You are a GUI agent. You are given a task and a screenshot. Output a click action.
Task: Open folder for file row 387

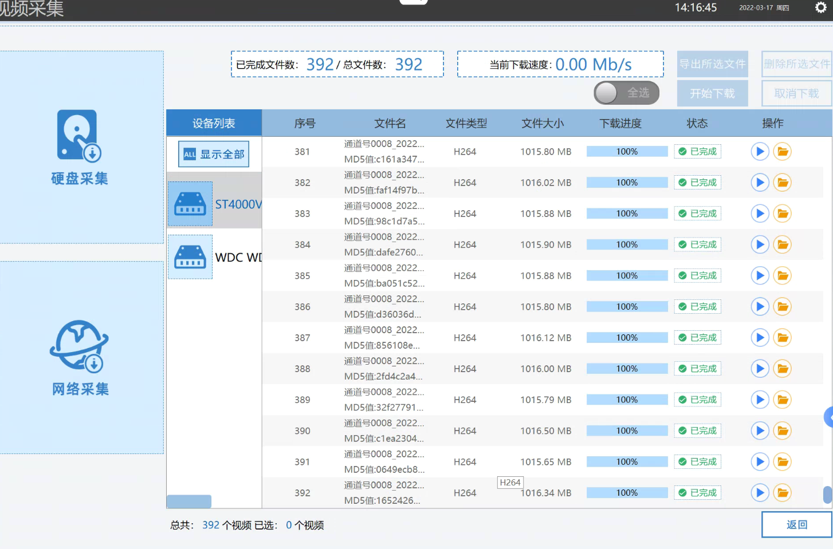click(x=783, y=338)
